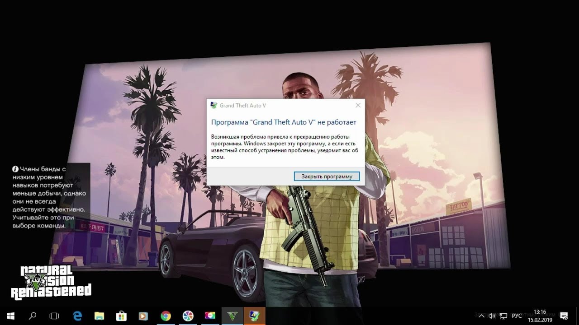The width and height of the screenshot is (579, 325).
Task: Click the Программа "Grand Theft Auto V" не работает heading
Action: (x=284, y=122)
